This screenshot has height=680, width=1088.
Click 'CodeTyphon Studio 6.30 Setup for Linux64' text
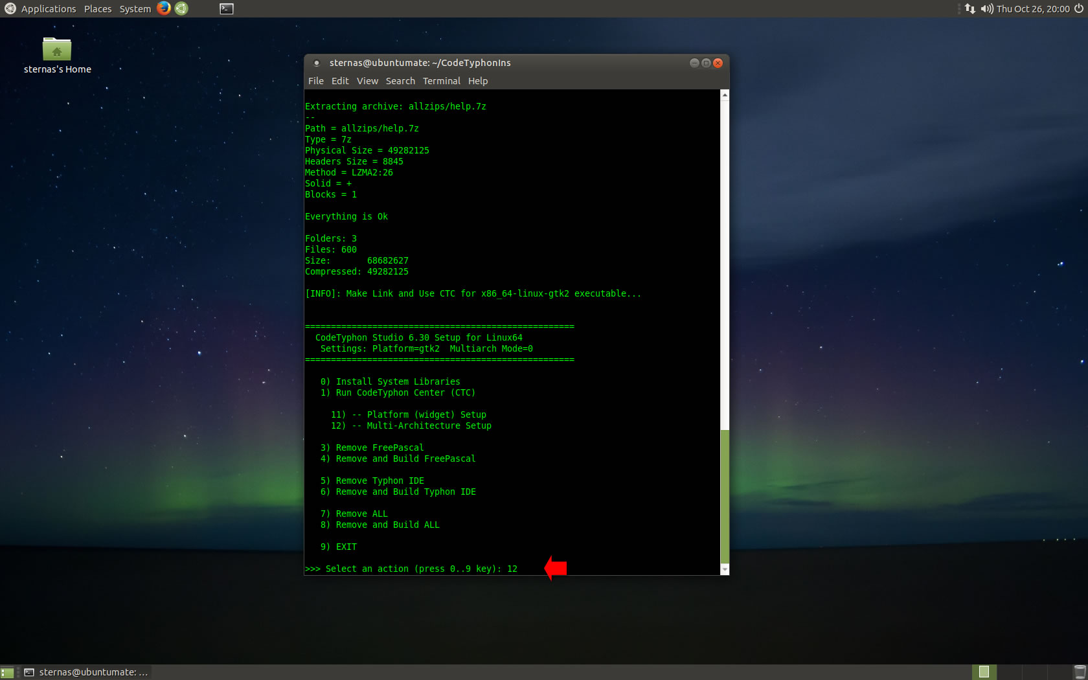tap(419, 338)
